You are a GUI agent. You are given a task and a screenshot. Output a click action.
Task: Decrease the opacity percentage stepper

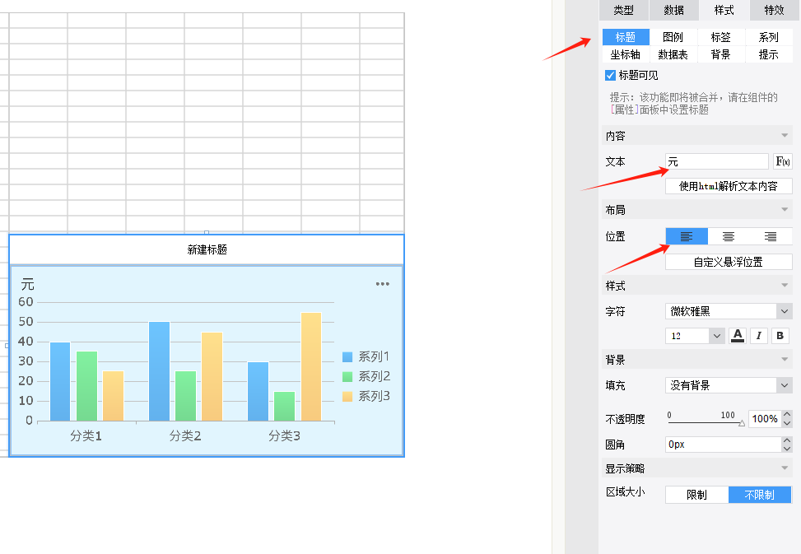point(787,423)
